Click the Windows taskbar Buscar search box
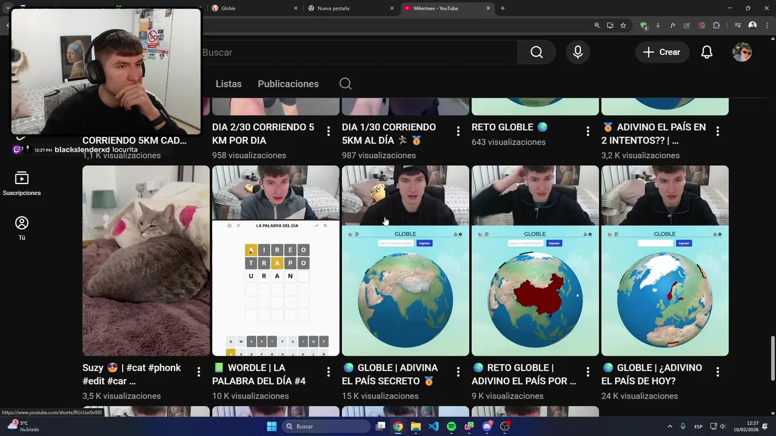Screen dimensions: 776x436 327,426
